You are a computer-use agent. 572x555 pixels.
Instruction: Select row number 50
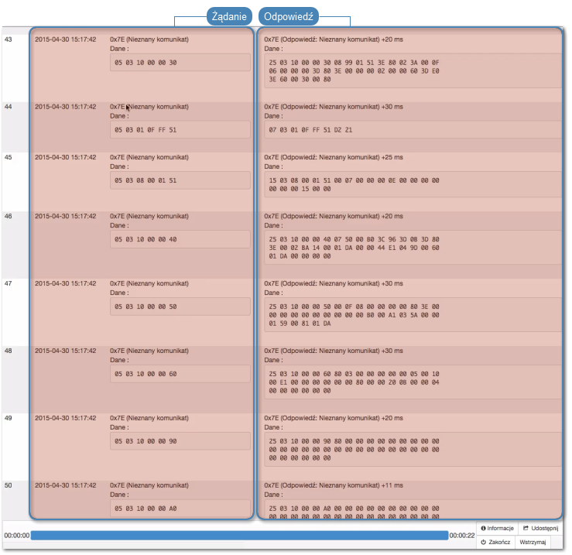[x=8, y=485]
